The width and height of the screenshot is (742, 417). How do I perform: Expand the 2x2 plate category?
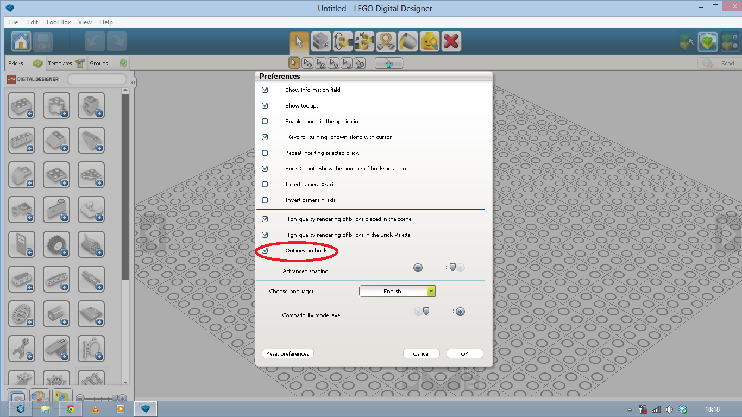coord(56,175)
